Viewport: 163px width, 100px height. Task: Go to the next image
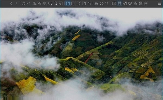coord(16,4)
